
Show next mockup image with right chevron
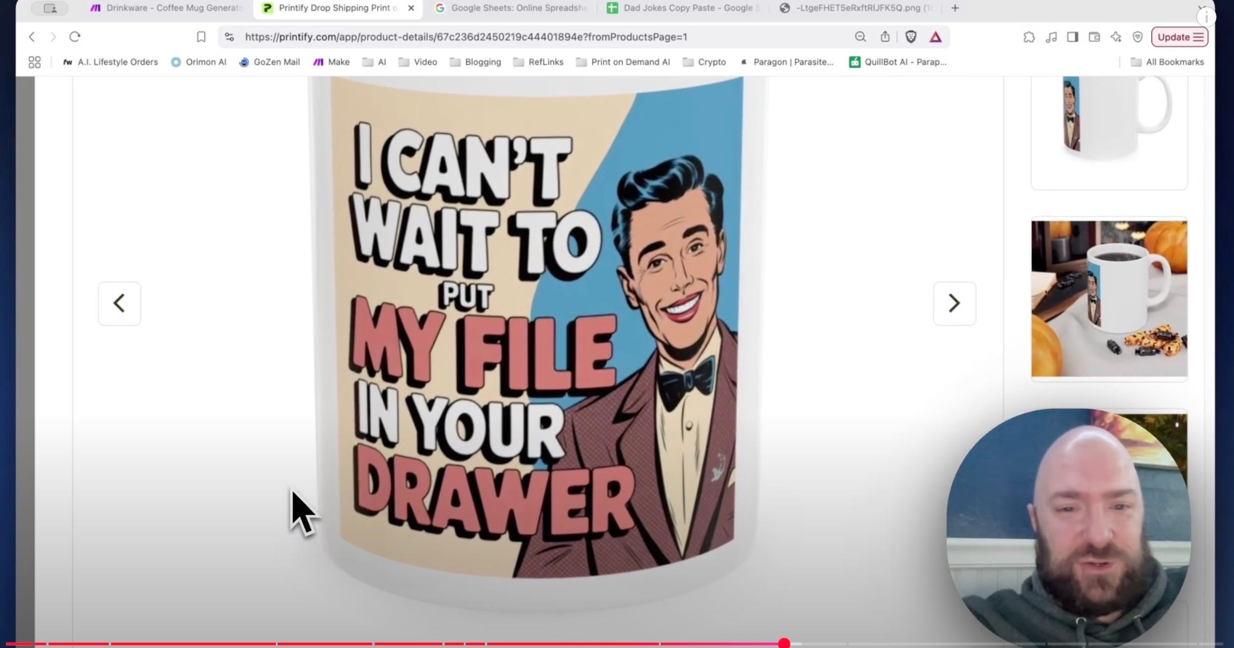coord(954,303)
